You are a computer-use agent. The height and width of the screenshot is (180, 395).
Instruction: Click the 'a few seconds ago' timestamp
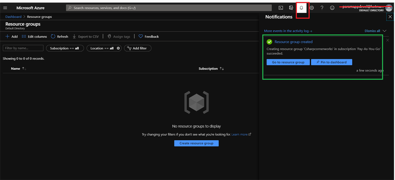point(370,70)
